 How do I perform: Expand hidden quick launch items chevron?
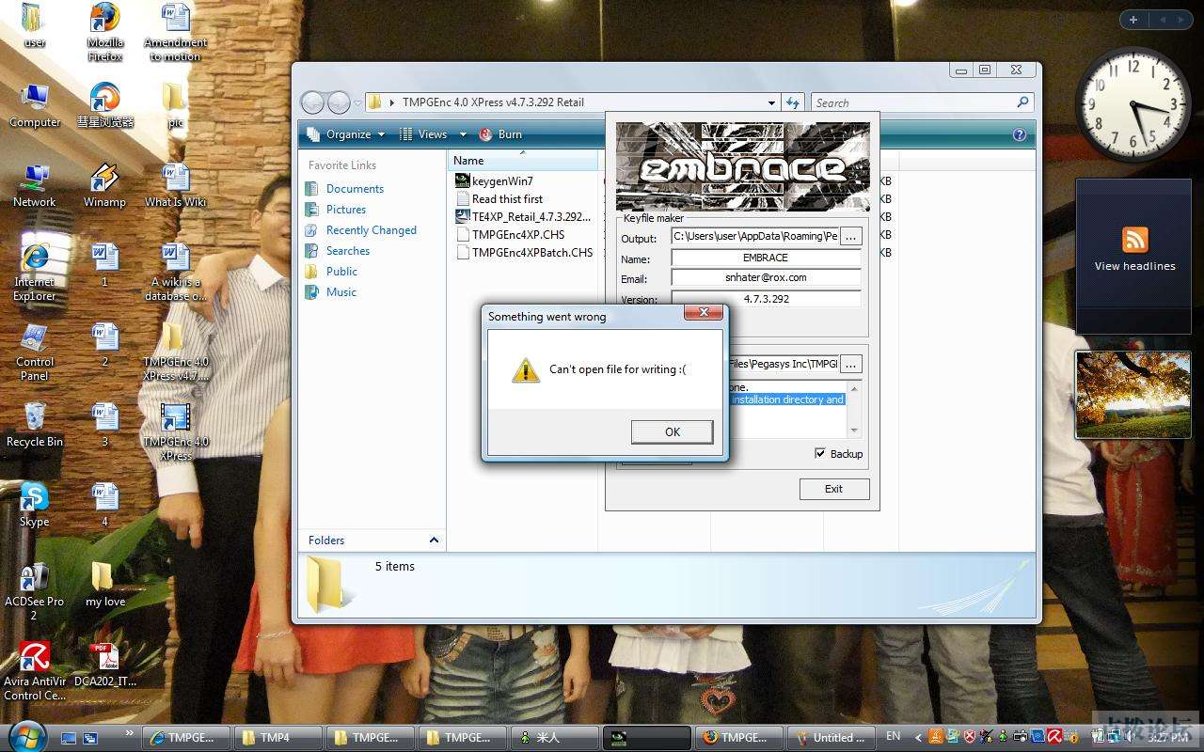click(x=129, y=732)
